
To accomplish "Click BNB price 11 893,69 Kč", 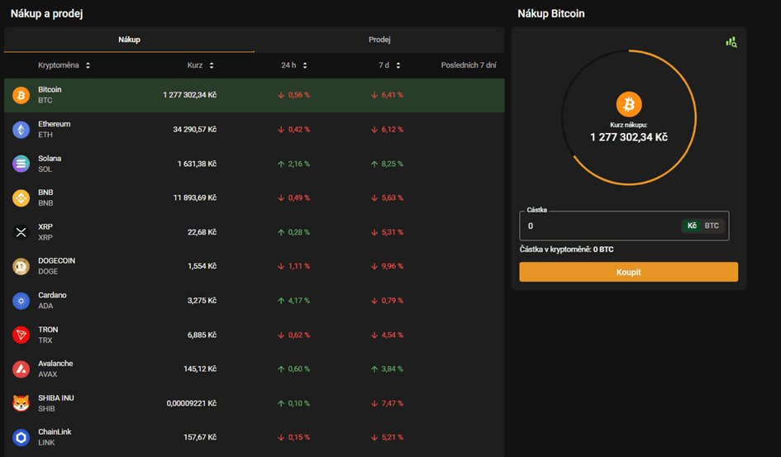I will tap(195, 198).
